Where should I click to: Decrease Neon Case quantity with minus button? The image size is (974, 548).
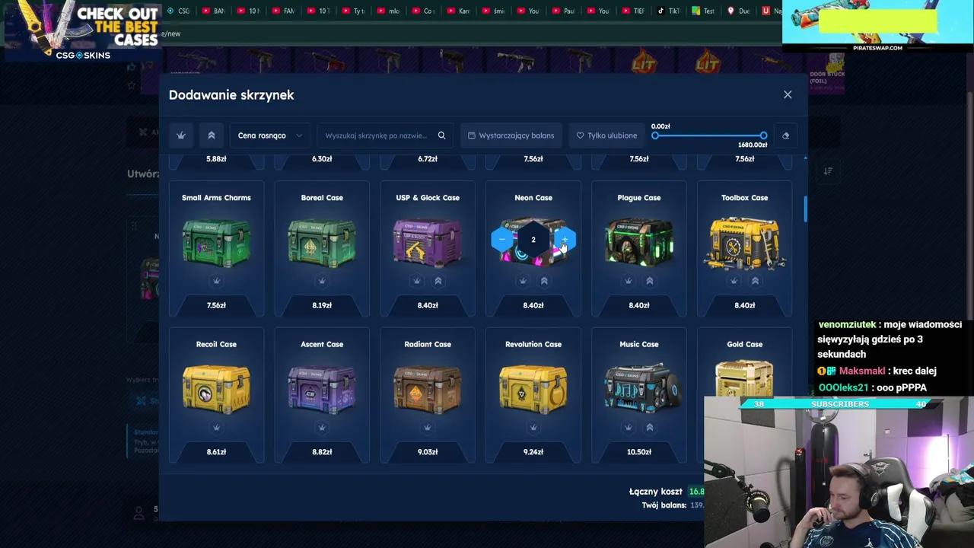502,240
